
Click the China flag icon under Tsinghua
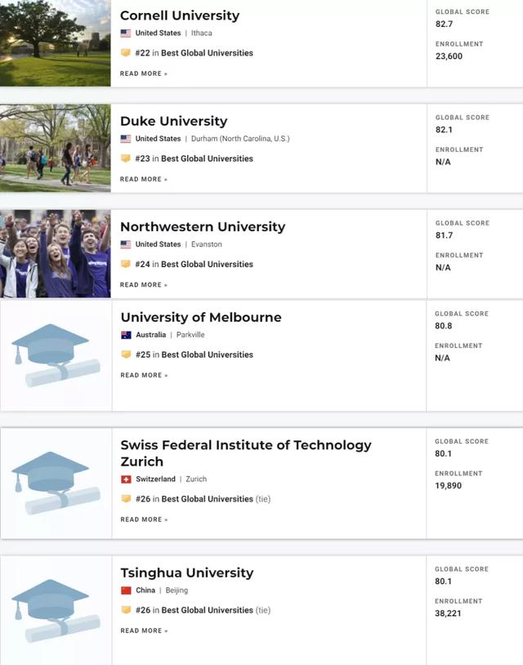[x=126, y=591]
